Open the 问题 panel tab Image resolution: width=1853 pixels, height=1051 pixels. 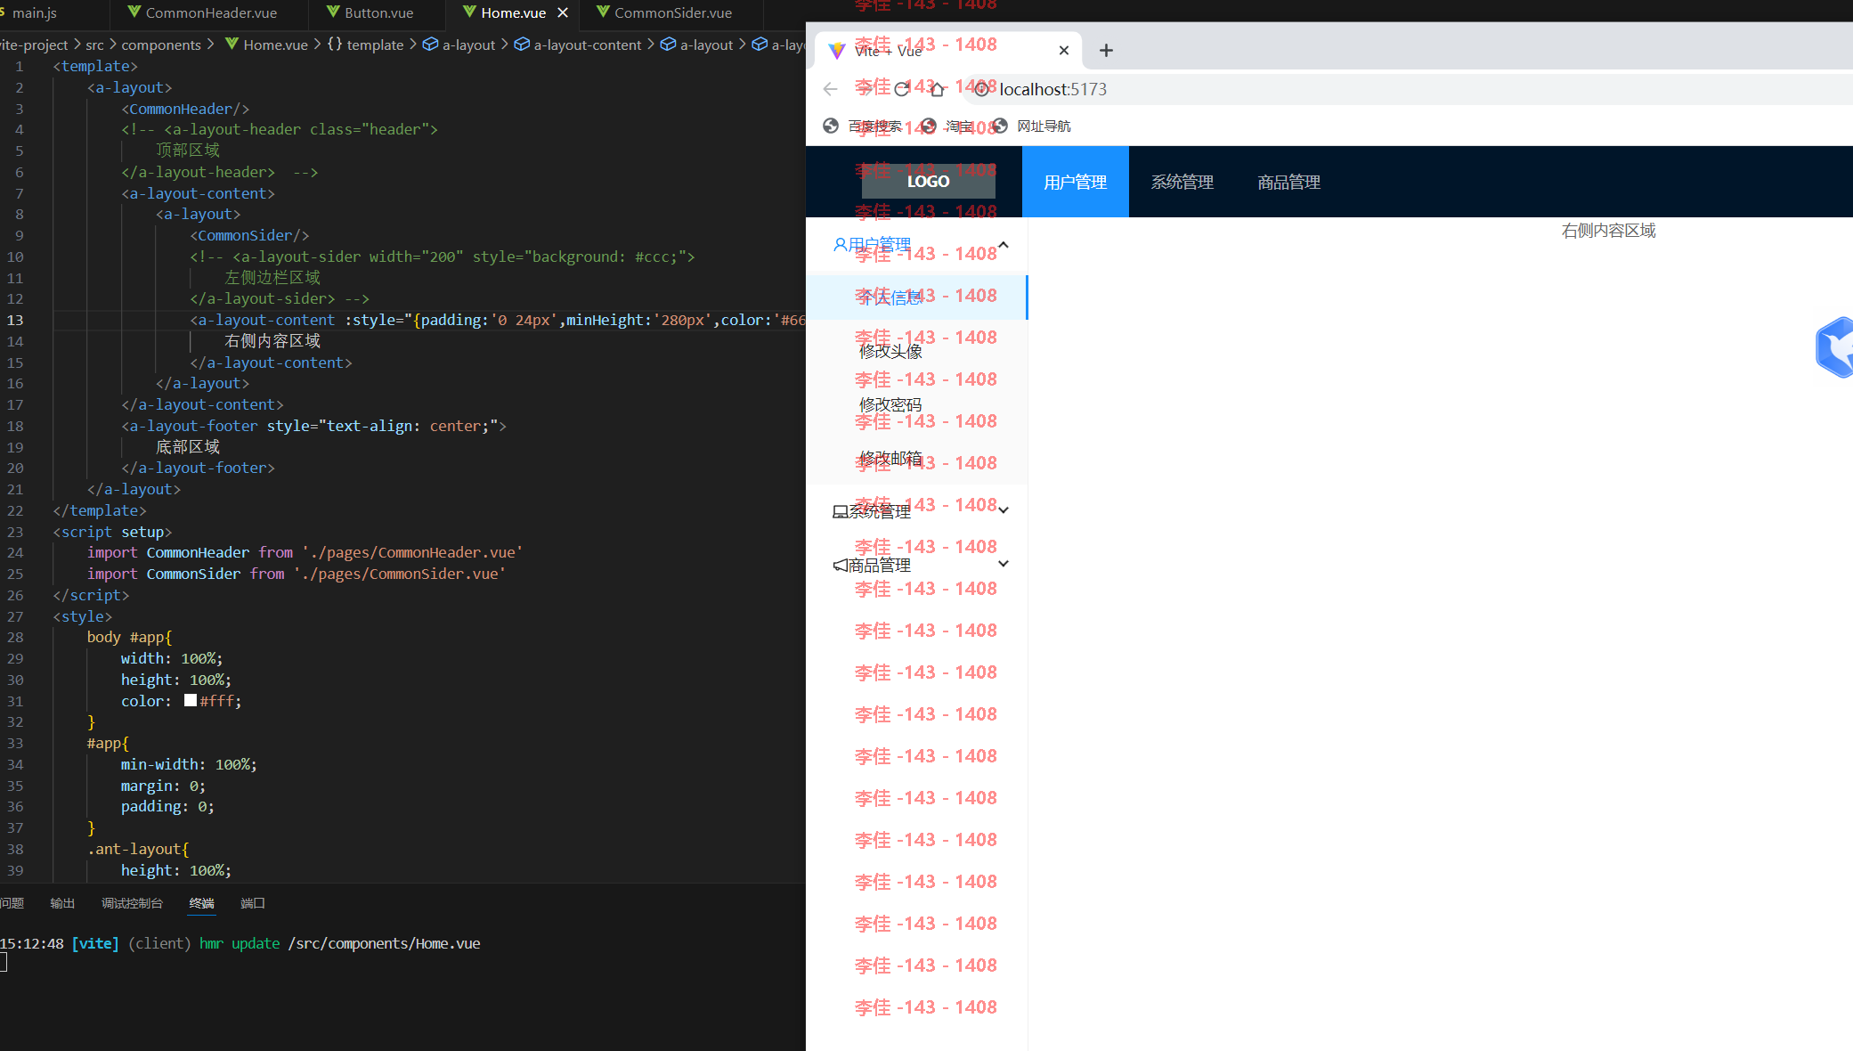[x=12, y=903]
